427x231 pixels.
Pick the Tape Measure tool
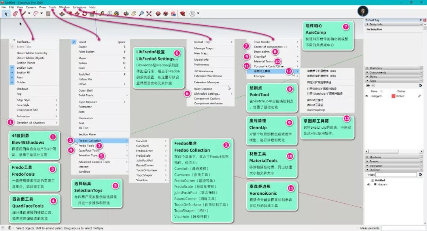102,13
